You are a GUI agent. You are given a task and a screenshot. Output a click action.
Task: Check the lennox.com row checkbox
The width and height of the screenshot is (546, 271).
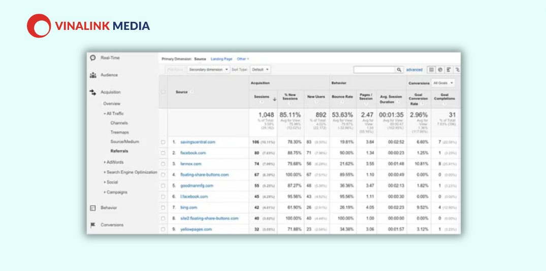click(x=163, y=164)
